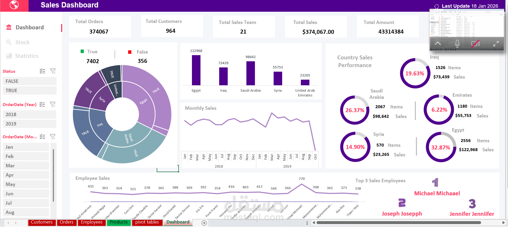Click the next sheet navigation arrow
Image resolution: width=508 pixels, height=227 pixels.
pyautogui.click(x=16, y=223)
